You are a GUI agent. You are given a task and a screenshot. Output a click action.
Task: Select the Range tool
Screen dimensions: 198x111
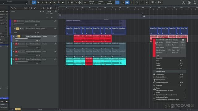(x=38, y=2)
